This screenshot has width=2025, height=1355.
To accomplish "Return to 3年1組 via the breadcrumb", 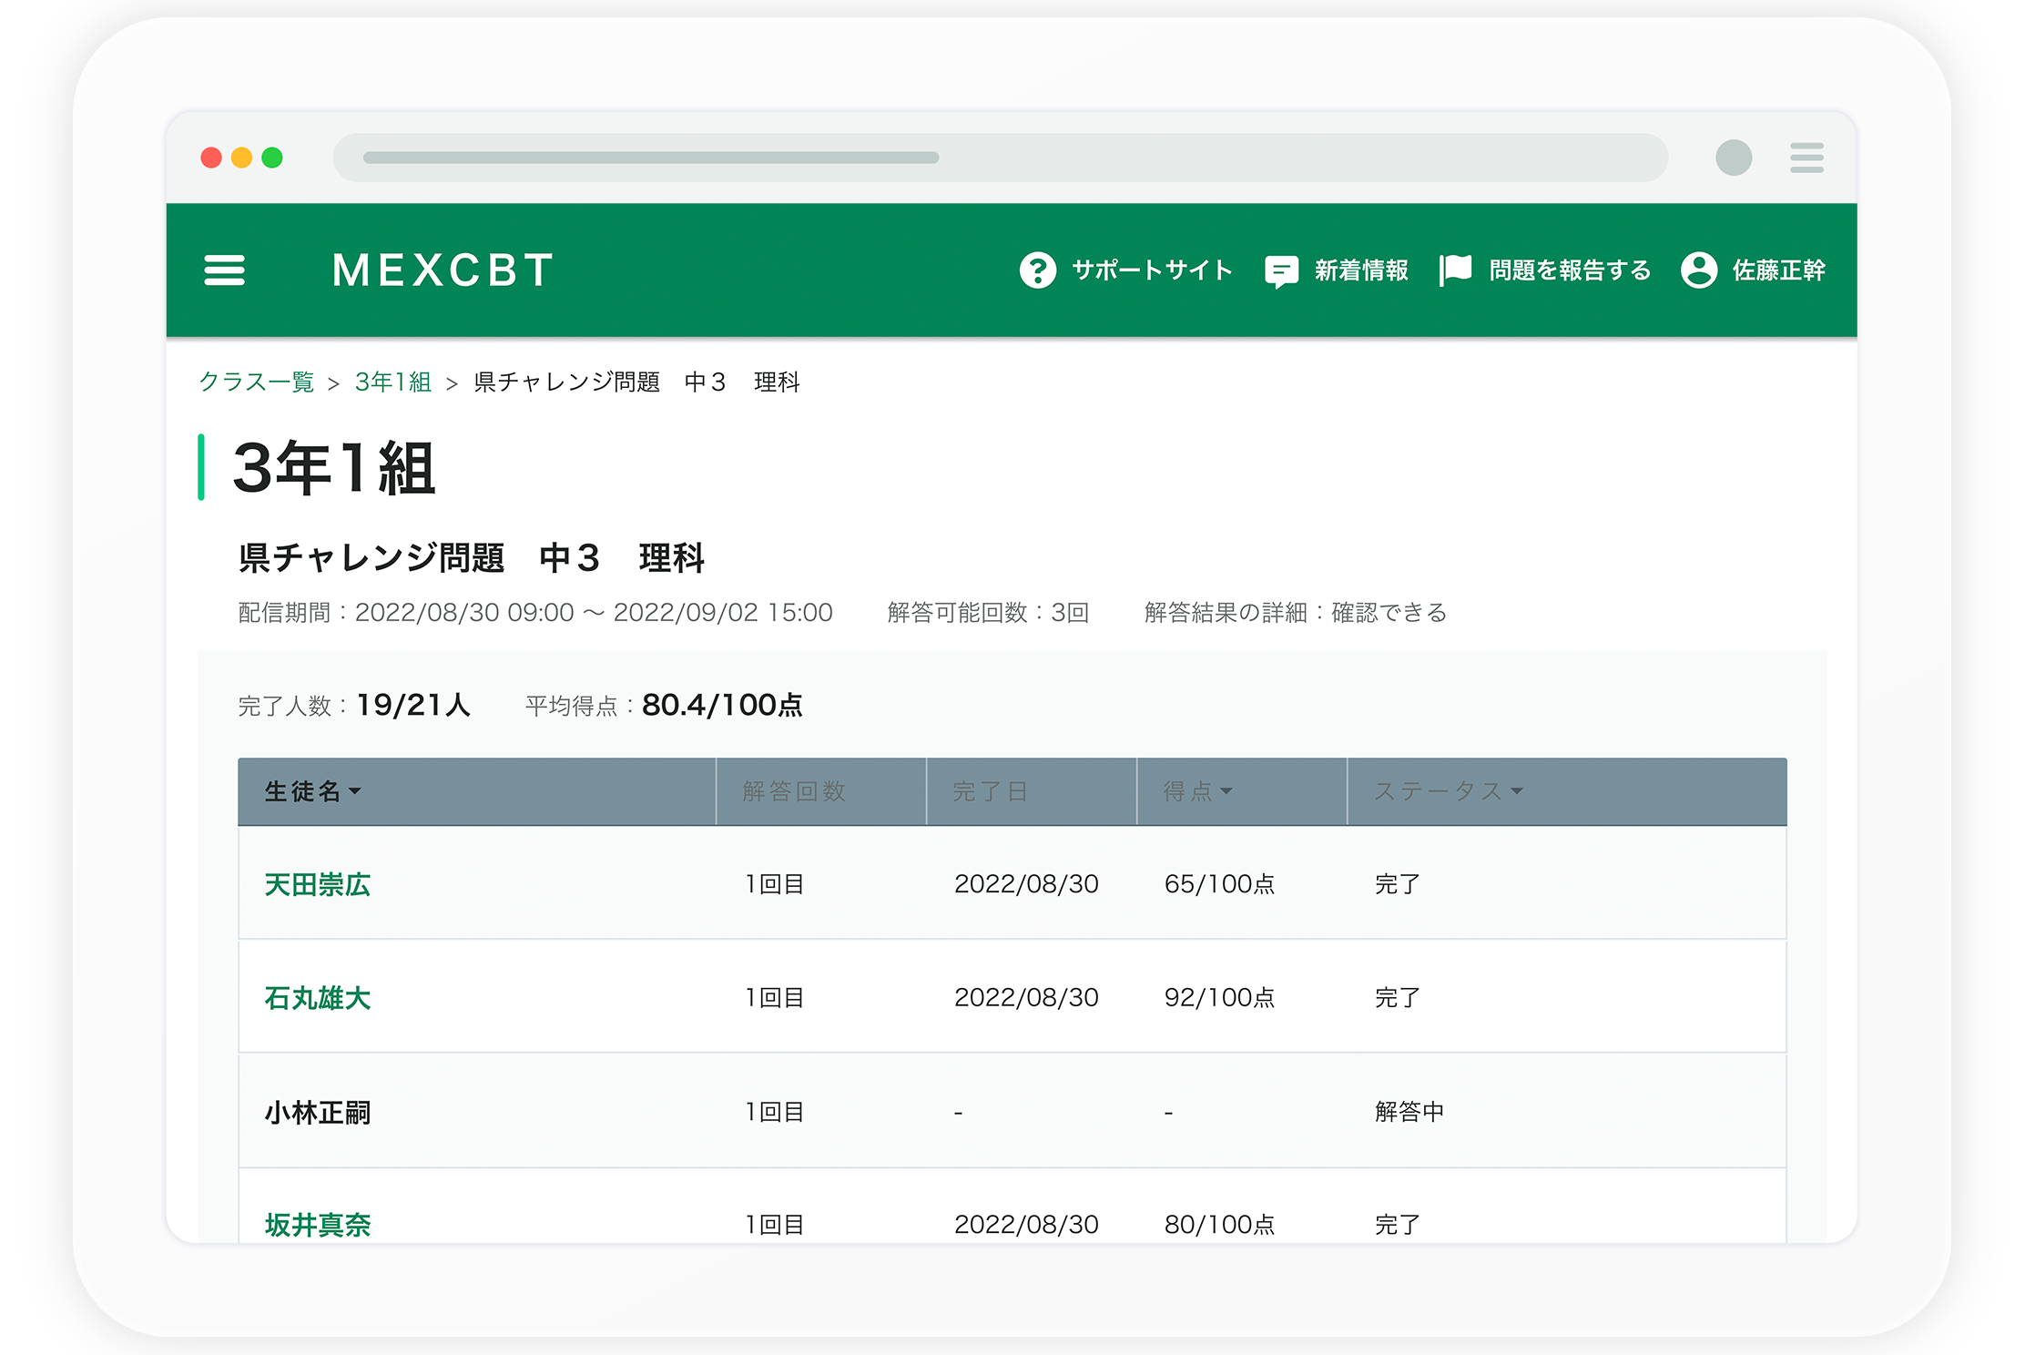I will pyautogui.click(x=392, y=382).
